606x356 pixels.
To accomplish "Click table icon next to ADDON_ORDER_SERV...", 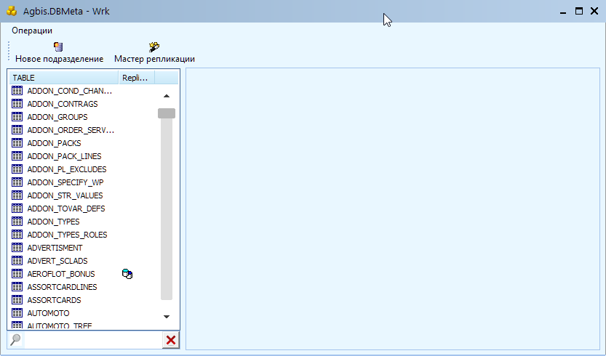I will [x=17, y=130].
